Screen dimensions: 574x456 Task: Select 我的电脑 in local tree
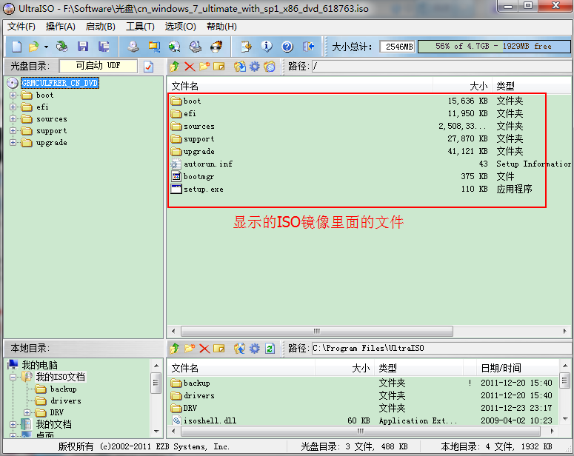39,365
